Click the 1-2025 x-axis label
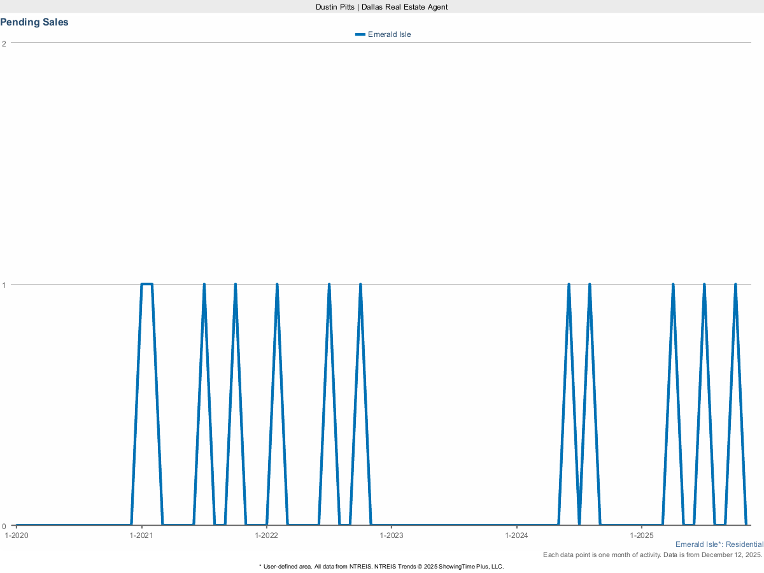Viewport: 764px width, 573px height. (642, 535)
